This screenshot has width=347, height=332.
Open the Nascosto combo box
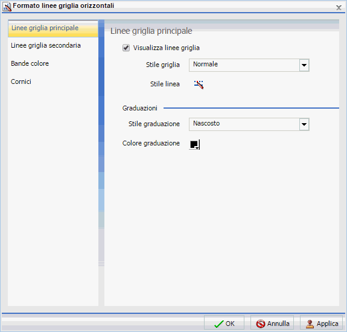click(249, 124)
